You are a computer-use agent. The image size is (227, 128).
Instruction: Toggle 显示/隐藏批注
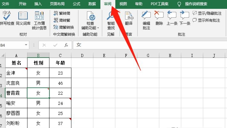(x=207, y=13)
